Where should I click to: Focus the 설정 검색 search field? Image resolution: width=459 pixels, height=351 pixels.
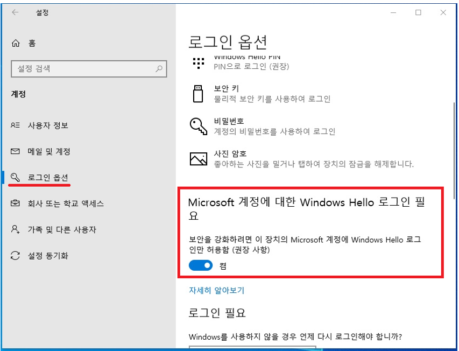89,69
